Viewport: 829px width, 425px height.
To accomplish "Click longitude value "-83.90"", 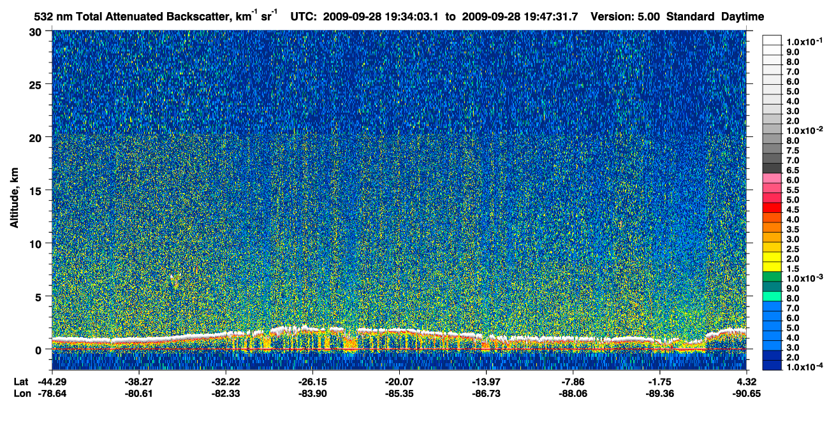I will coord(312,394).
